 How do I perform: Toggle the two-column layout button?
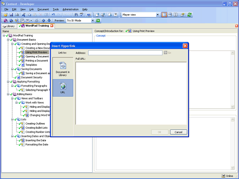pyautogui.click(x=176, y=15)
